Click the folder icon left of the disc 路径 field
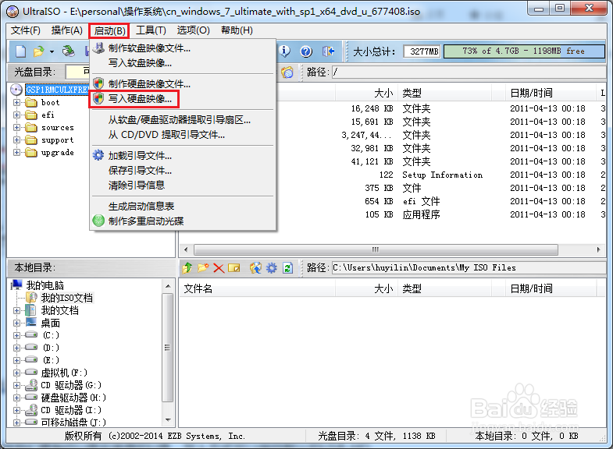 coord(287,72)
